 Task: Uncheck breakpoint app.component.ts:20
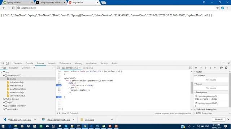tap(196, 96)
